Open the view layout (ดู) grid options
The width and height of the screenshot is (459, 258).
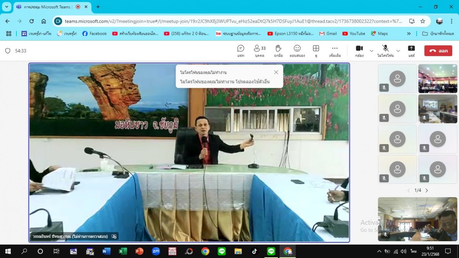(x=316, y=51)
